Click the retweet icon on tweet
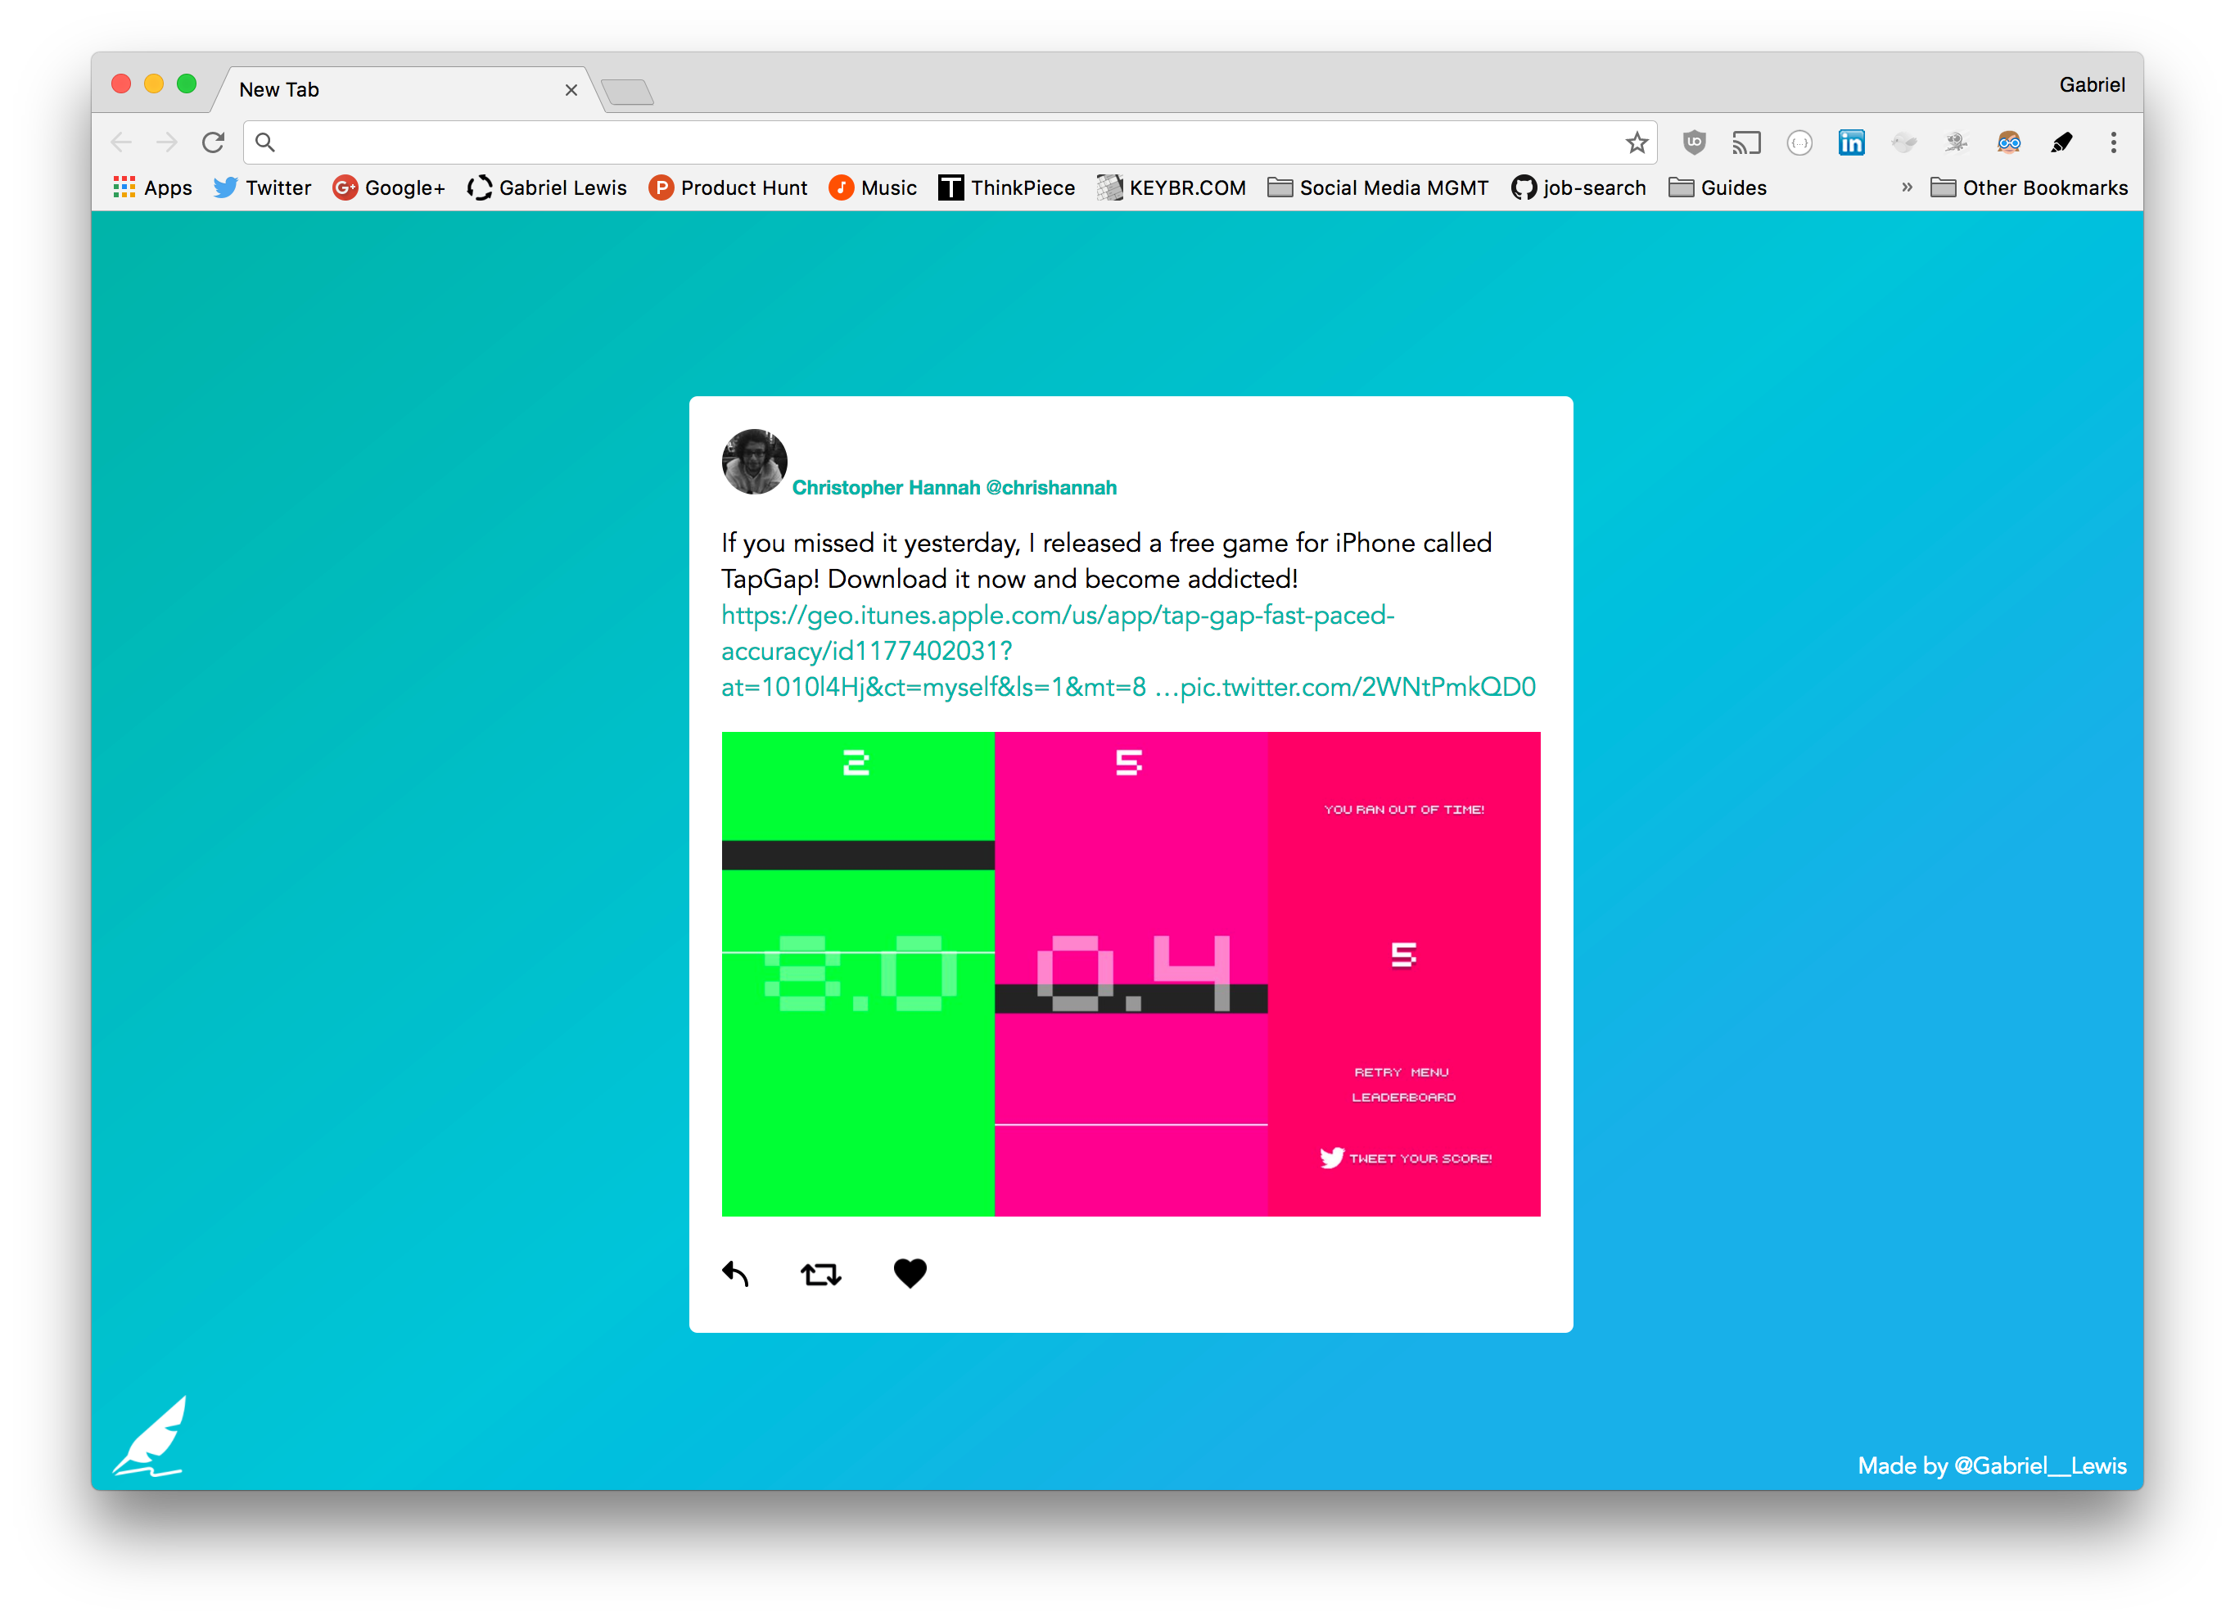This screenshot has height=1621, width=2235. point(819,1274)
